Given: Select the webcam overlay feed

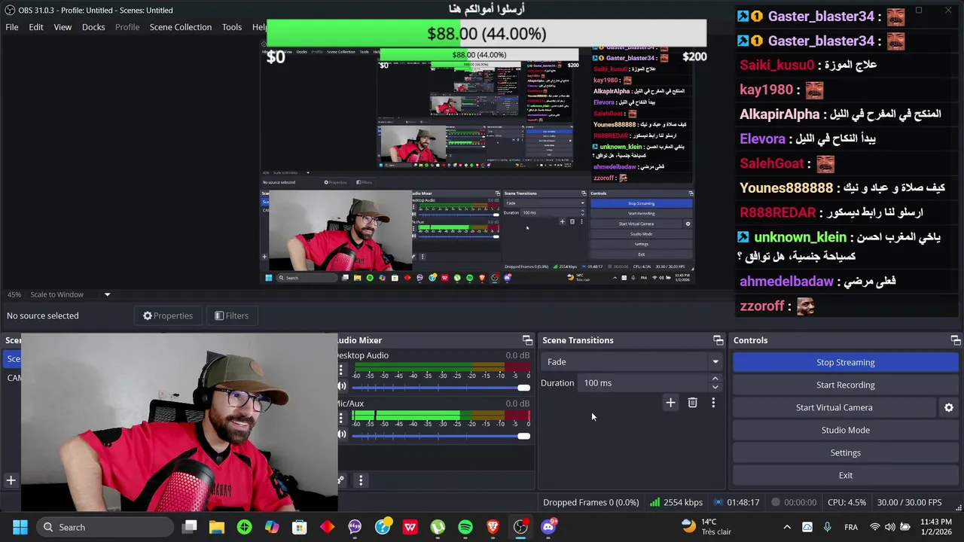Looking at the screenshot, I should coord(179,423).
